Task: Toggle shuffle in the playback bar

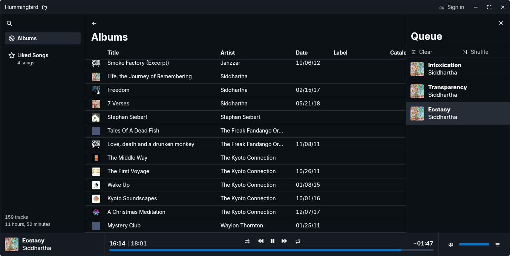Action: point(247,241)
